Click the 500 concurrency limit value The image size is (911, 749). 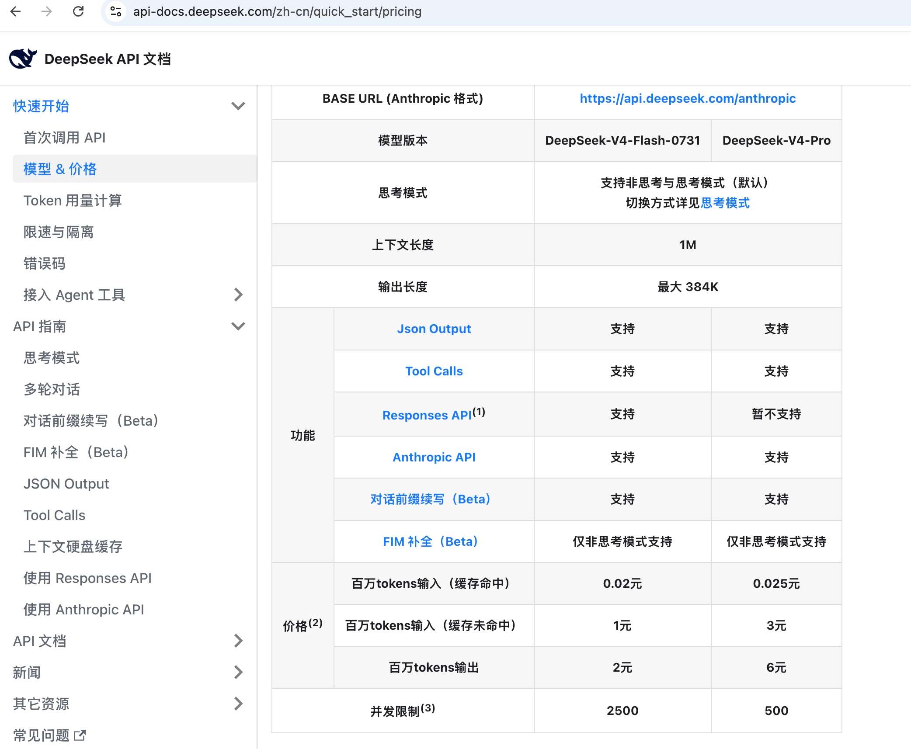point(776,711)
